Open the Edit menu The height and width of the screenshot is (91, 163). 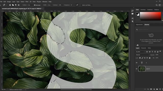(5, 2)
